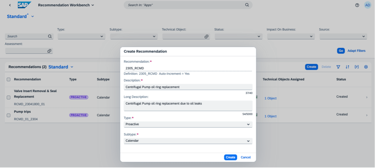The image size is (376, 168).
Task: Click the back navigation arrow
Action: [x=10, y=5]
